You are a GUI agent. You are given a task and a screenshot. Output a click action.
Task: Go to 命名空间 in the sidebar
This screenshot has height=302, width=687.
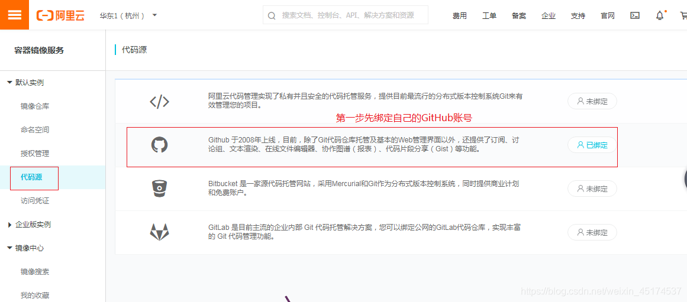(34, 129)
